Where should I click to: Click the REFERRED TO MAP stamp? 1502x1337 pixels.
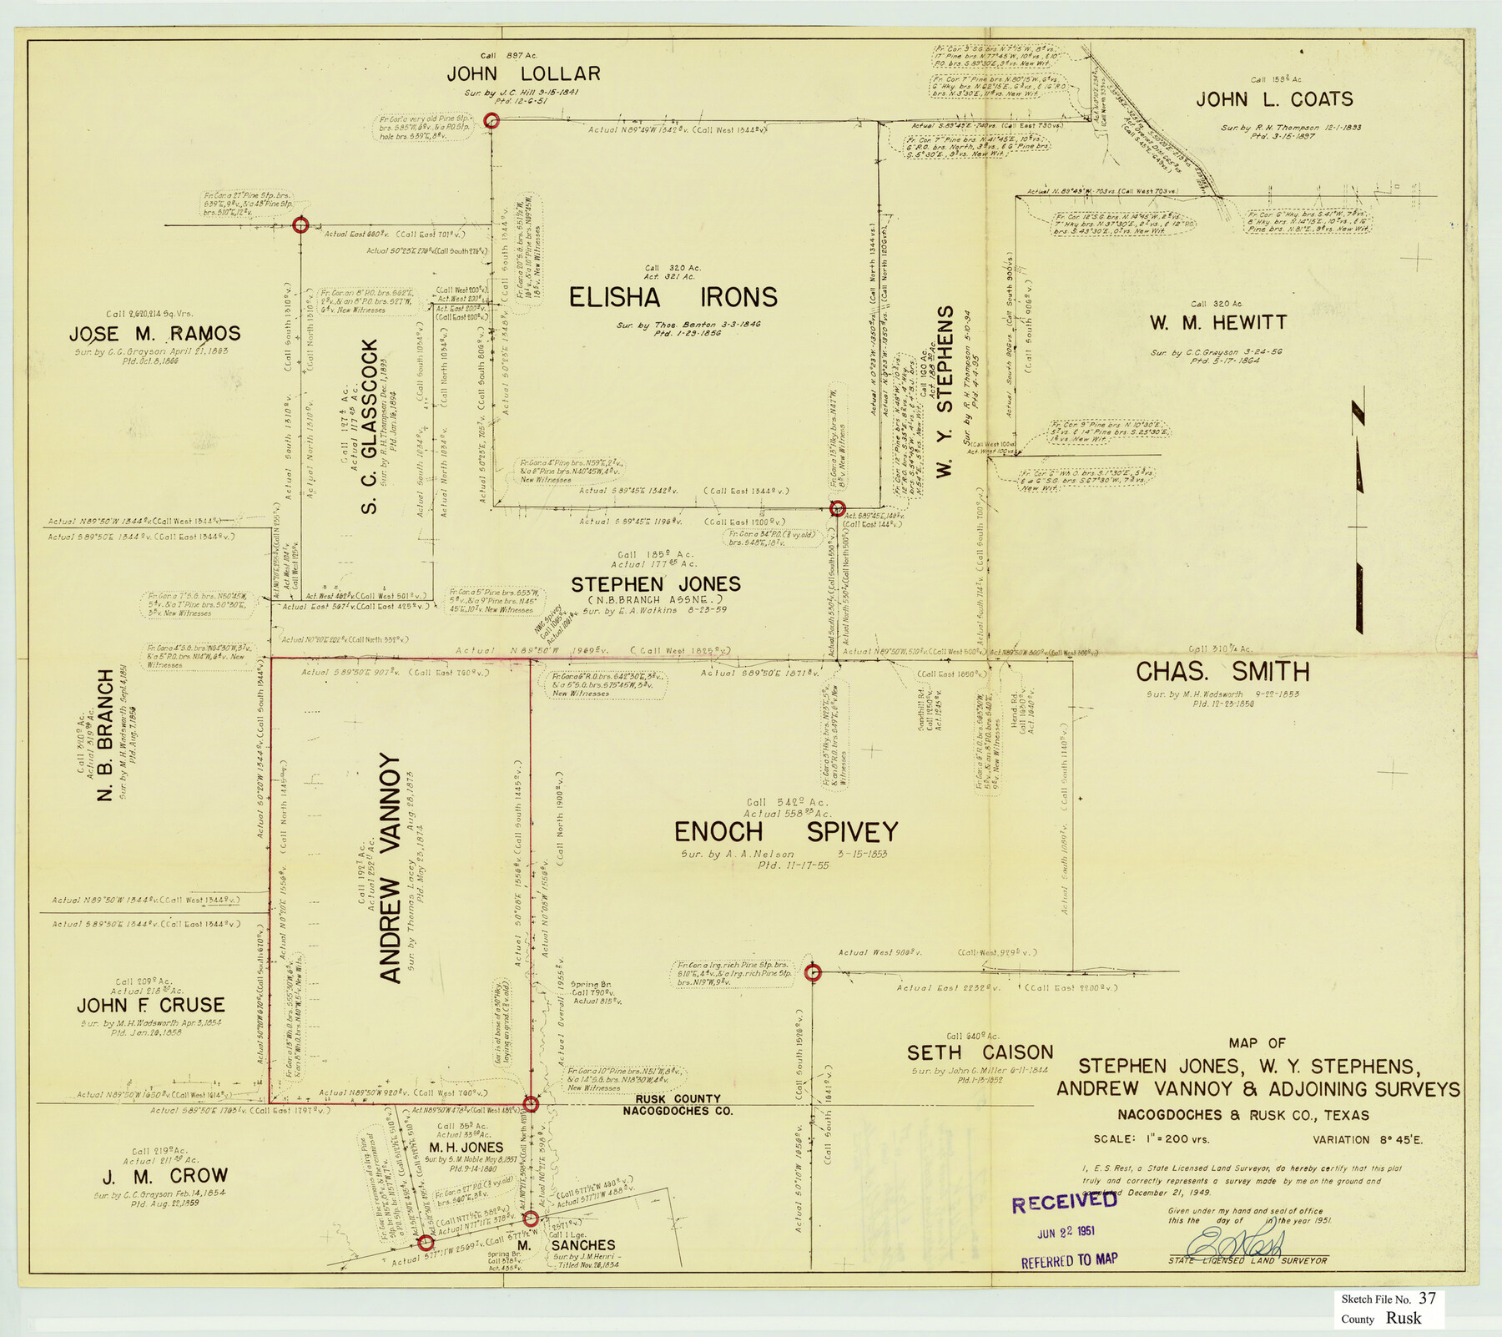(1069, 1261)
